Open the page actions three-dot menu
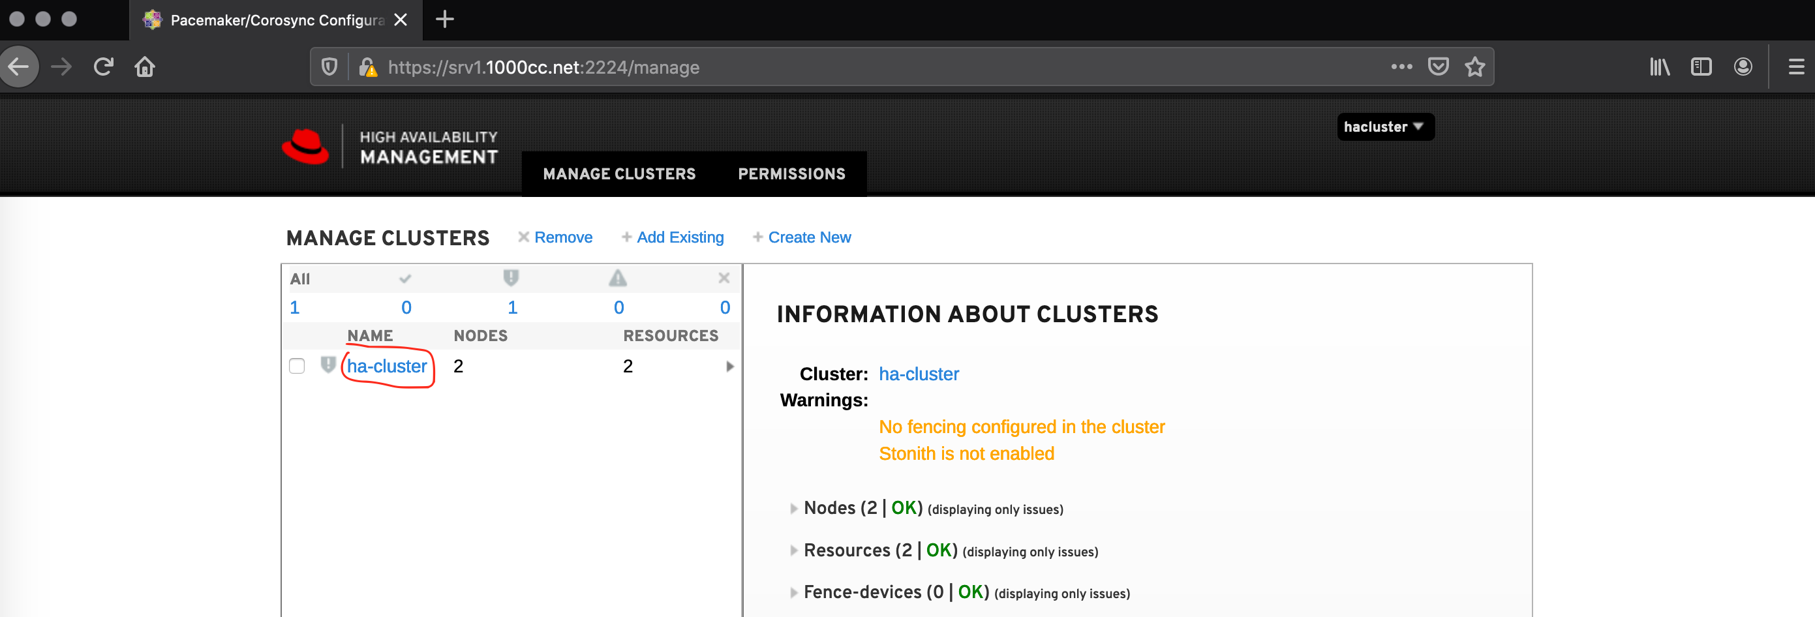This screenshot has width=1815, height=617. (x=1401, y=67)
